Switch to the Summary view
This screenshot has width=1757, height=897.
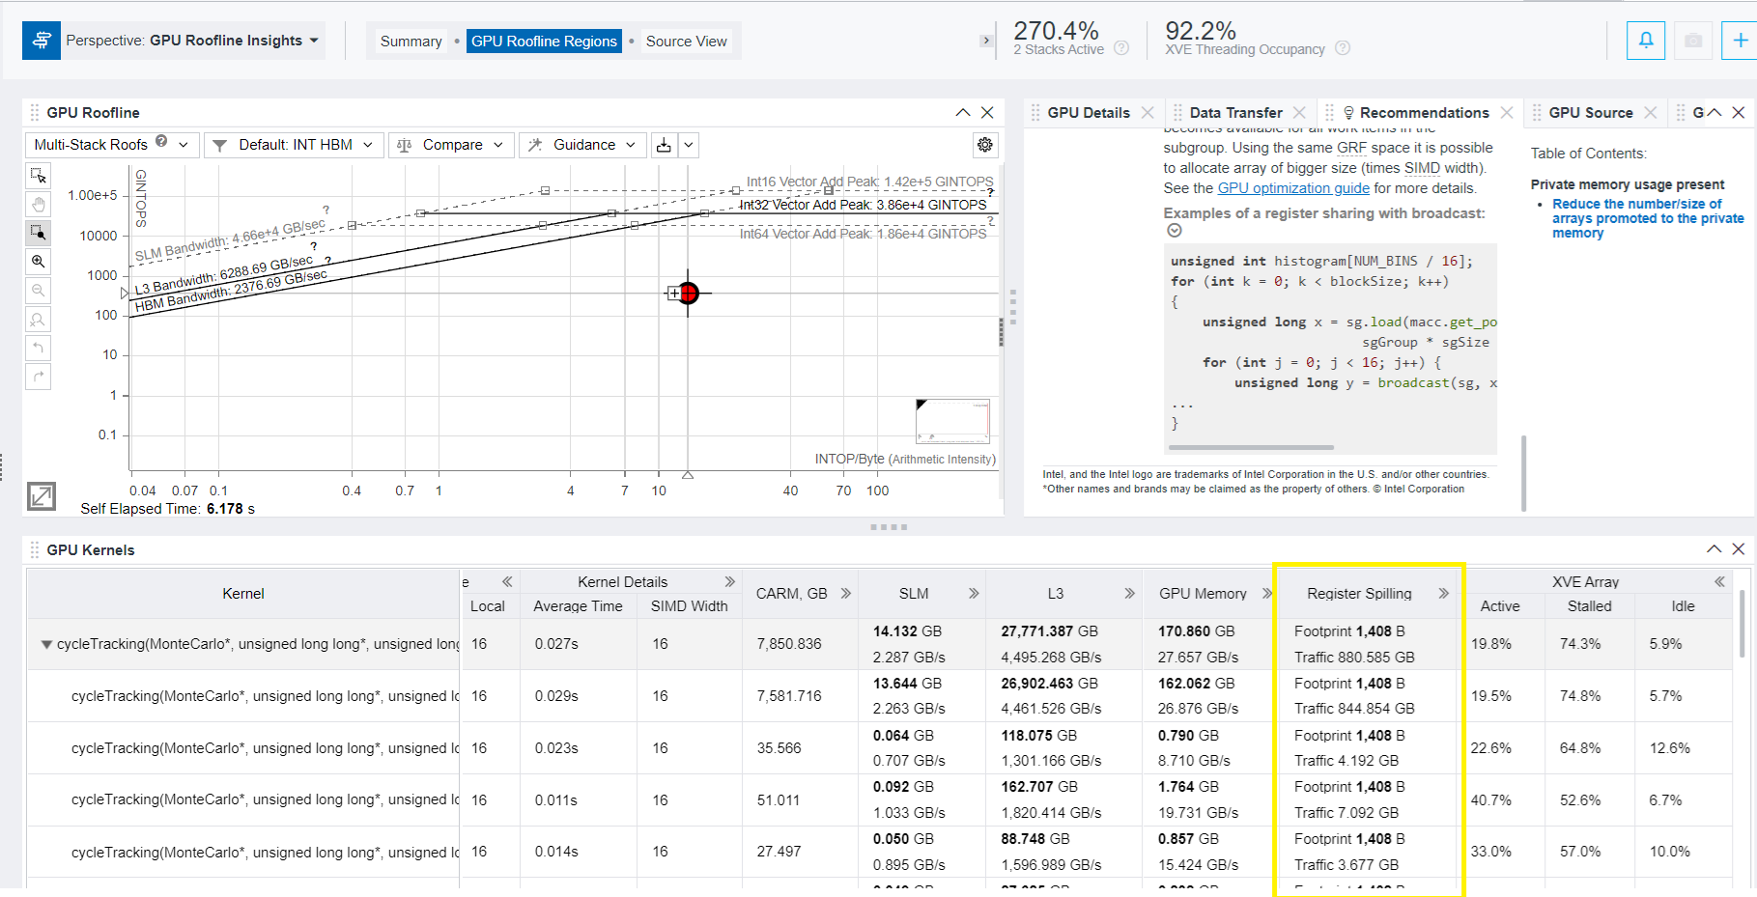411,42
